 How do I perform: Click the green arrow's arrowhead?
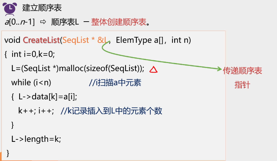coord(220,69)
